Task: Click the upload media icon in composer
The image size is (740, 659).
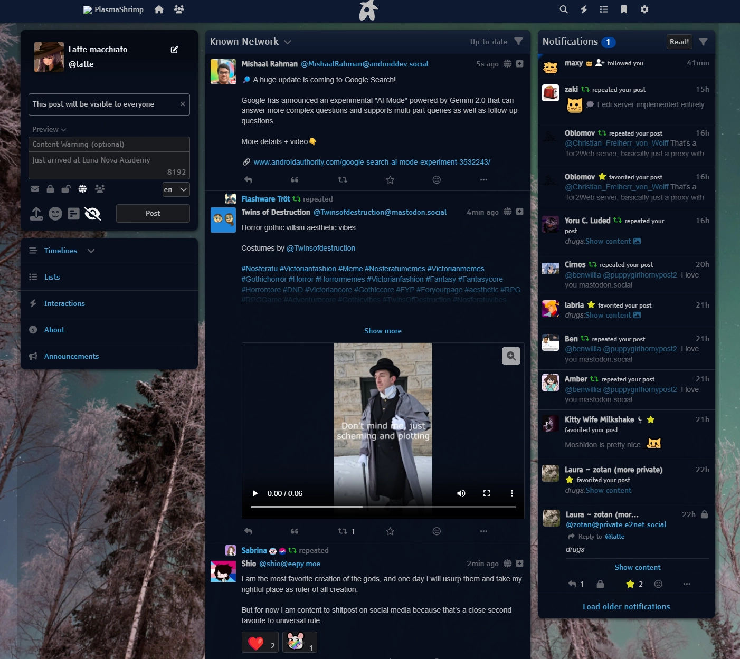Action: tap(36, 214)
